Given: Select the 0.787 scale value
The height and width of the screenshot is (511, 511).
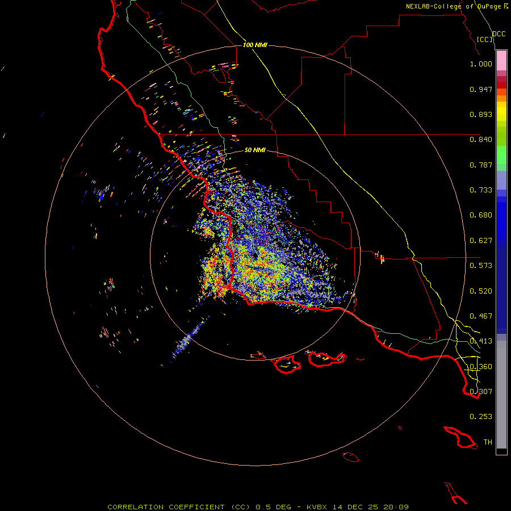Looking at the screenshot, I should tap(481, 165).
